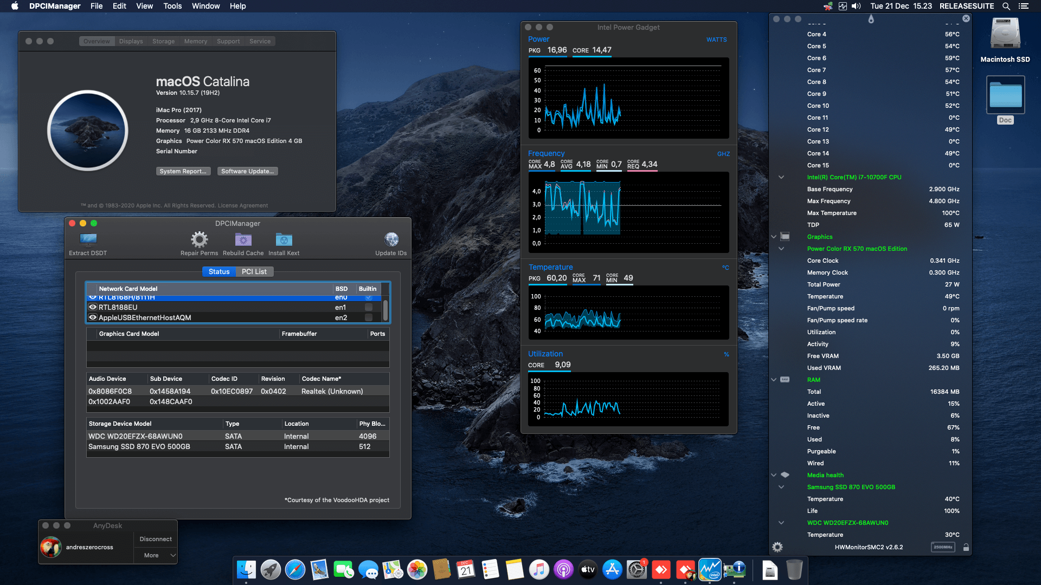Click network card list scrollbar
Screen dimensions: 1041x585
coord(385,310)
